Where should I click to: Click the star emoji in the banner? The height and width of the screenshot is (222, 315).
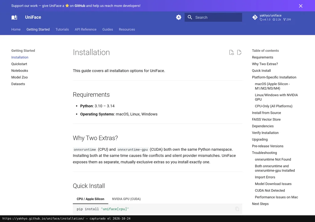click(x=67, y=6)
